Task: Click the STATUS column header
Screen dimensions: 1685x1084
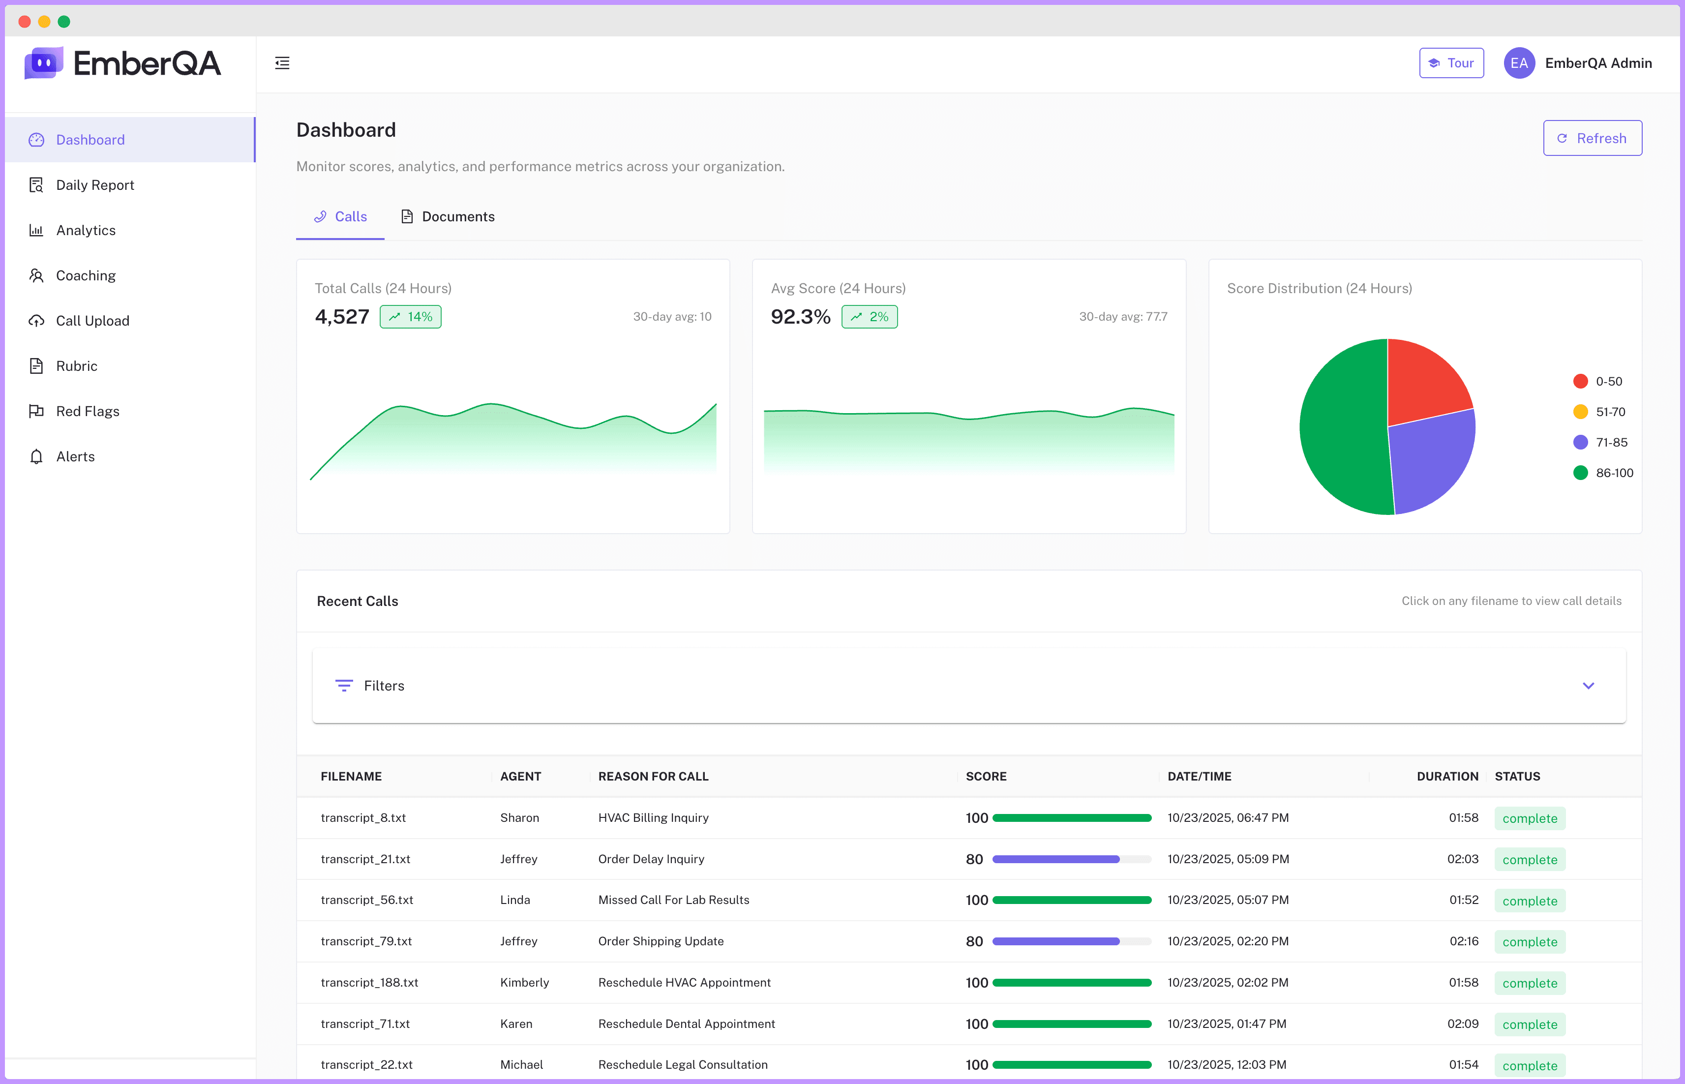Action: pos(1517,777)
